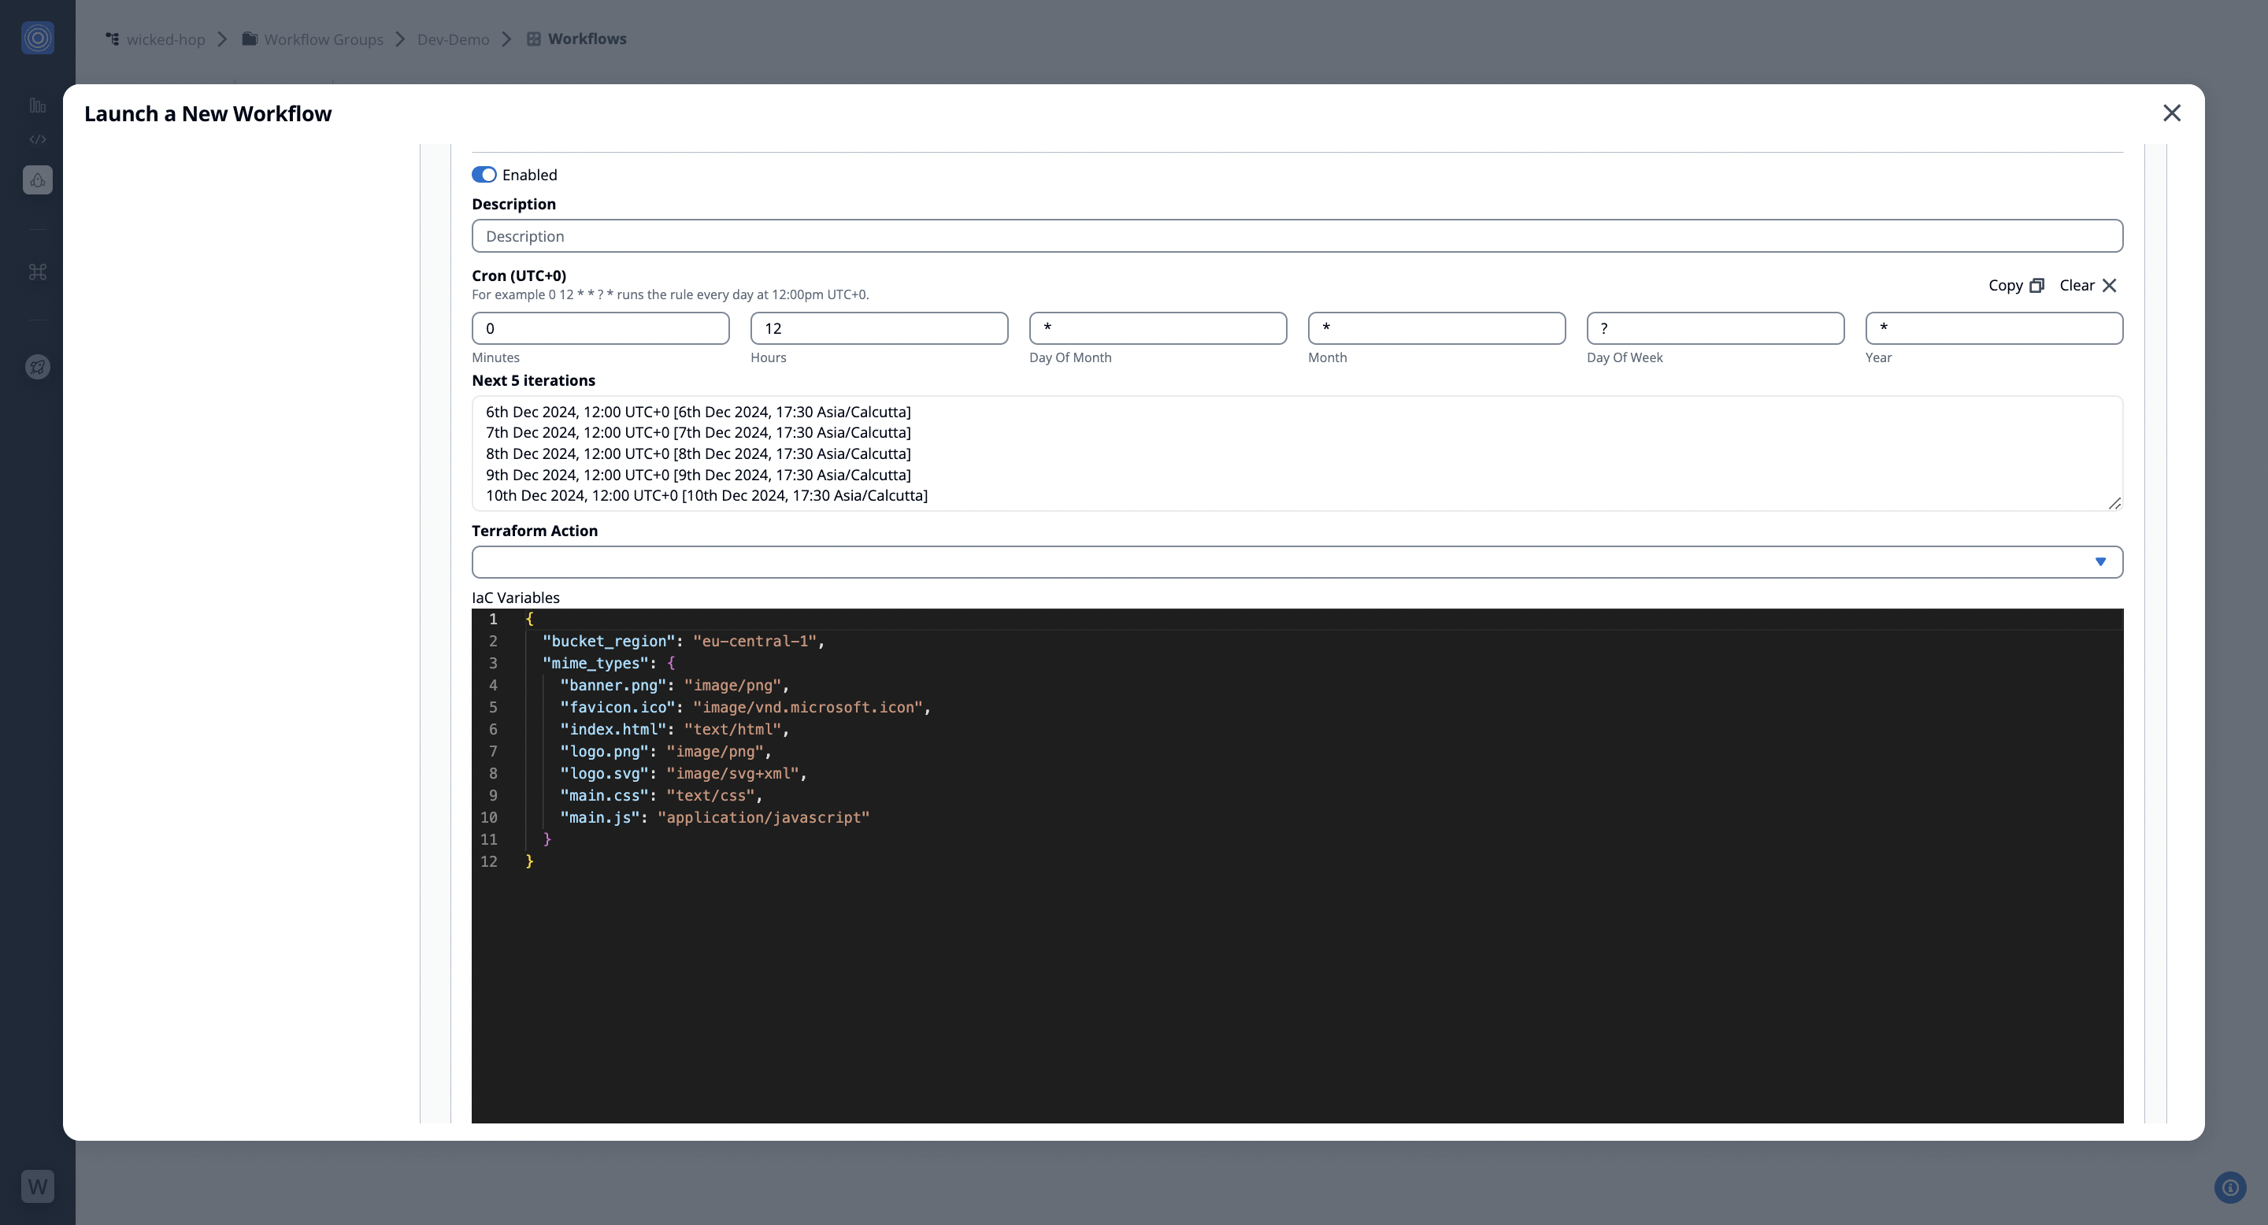Open the rocket icon in the sidebar
The image size is (2268, 1225).
point(37,367)
